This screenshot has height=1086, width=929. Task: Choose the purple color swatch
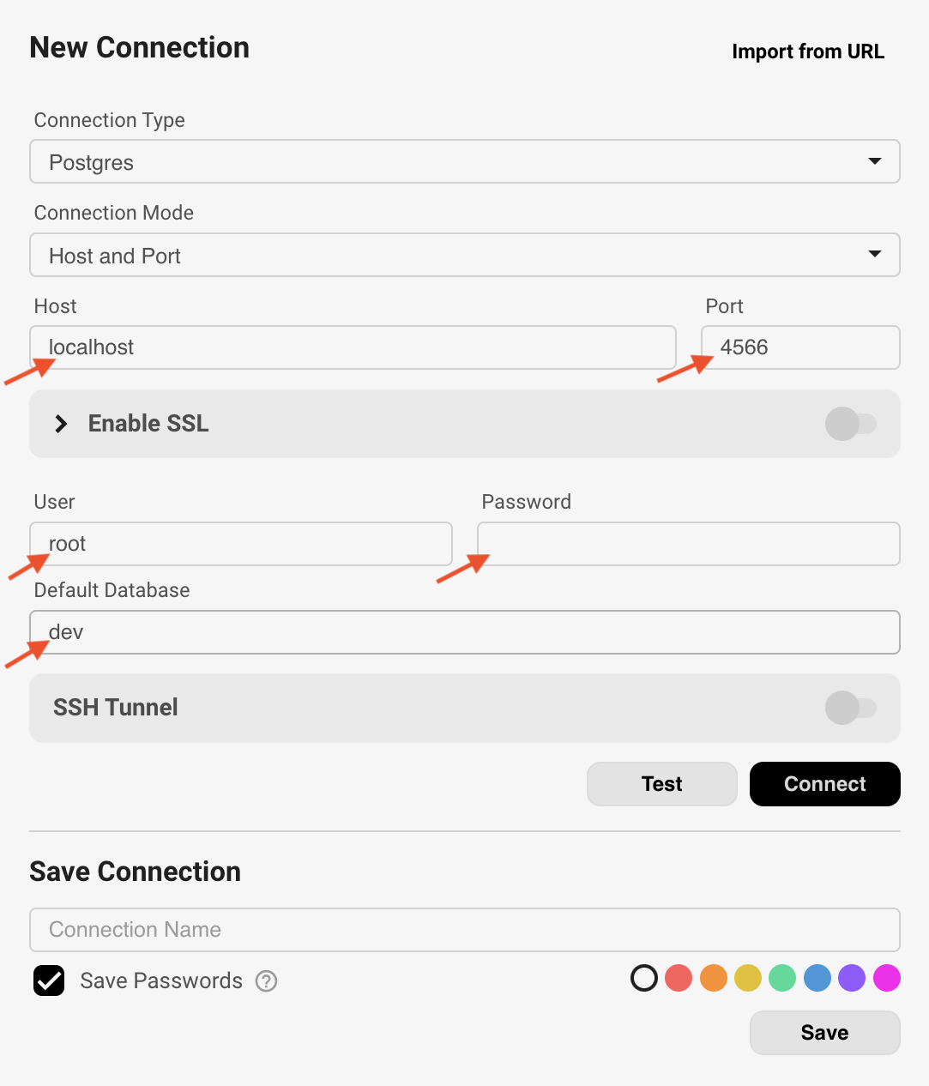click(x=852, y=978)
